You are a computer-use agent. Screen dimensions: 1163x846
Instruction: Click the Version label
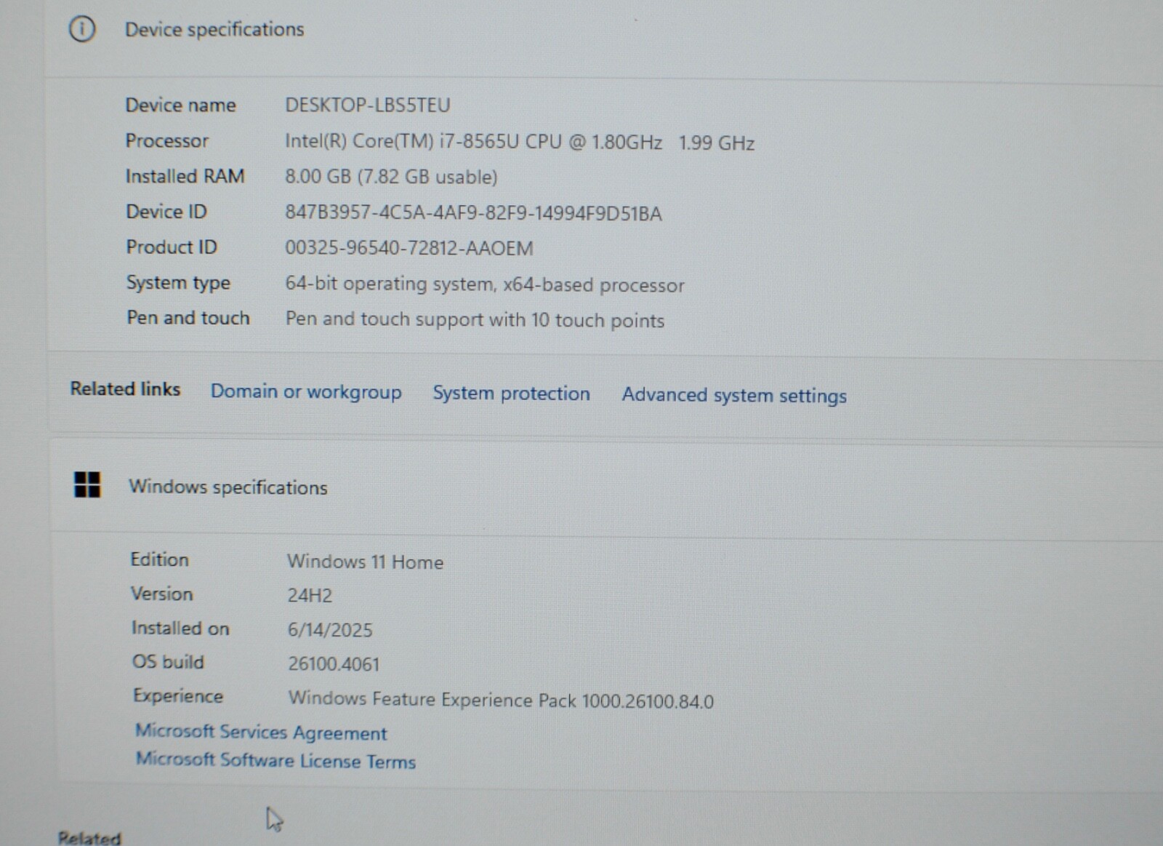click(161, 594)
